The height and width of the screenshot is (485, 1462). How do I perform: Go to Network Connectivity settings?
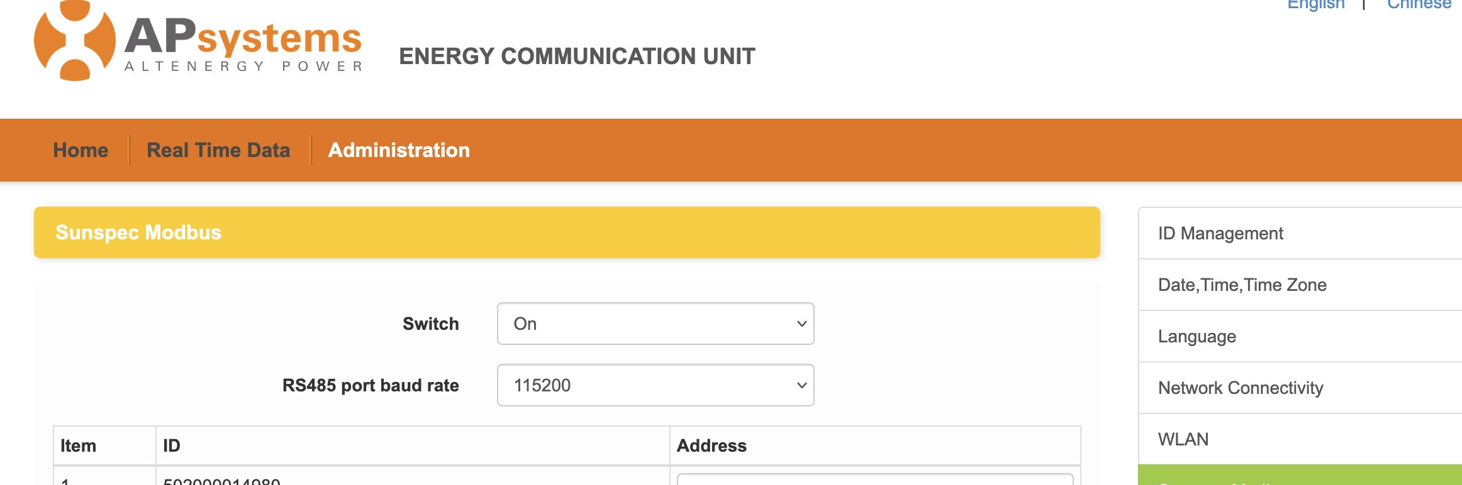[x=1240, y=388]
